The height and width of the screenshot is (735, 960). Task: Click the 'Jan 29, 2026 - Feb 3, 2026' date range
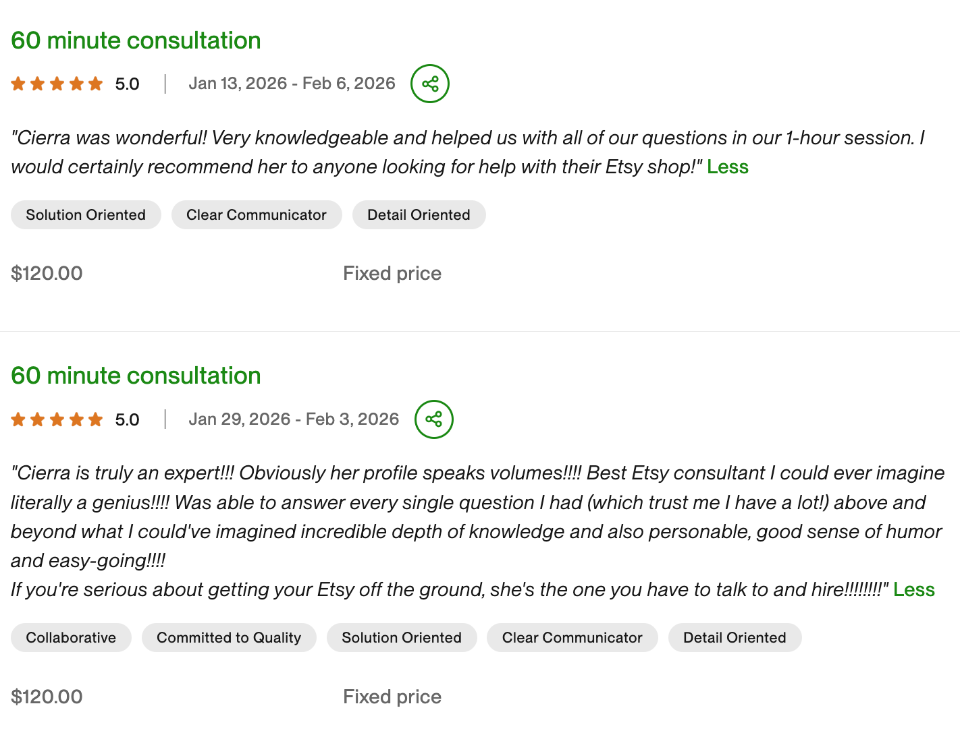(294, 419)
